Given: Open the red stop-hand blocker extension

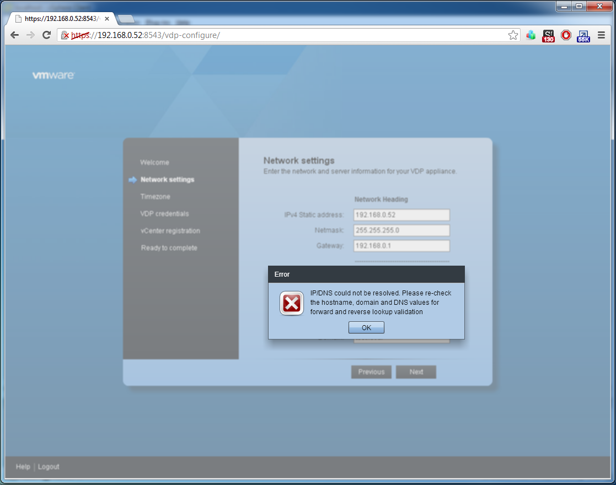Looking at the screenshot, I should coord(566,35).
